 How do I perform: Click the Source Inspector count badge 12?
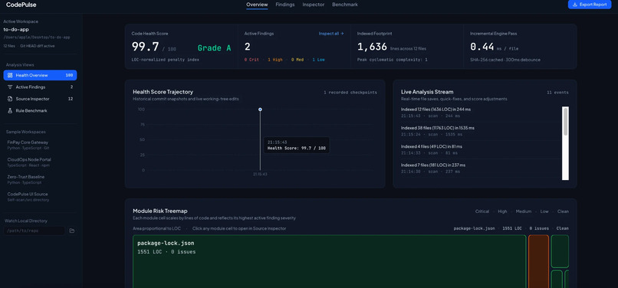coord(70,99)
